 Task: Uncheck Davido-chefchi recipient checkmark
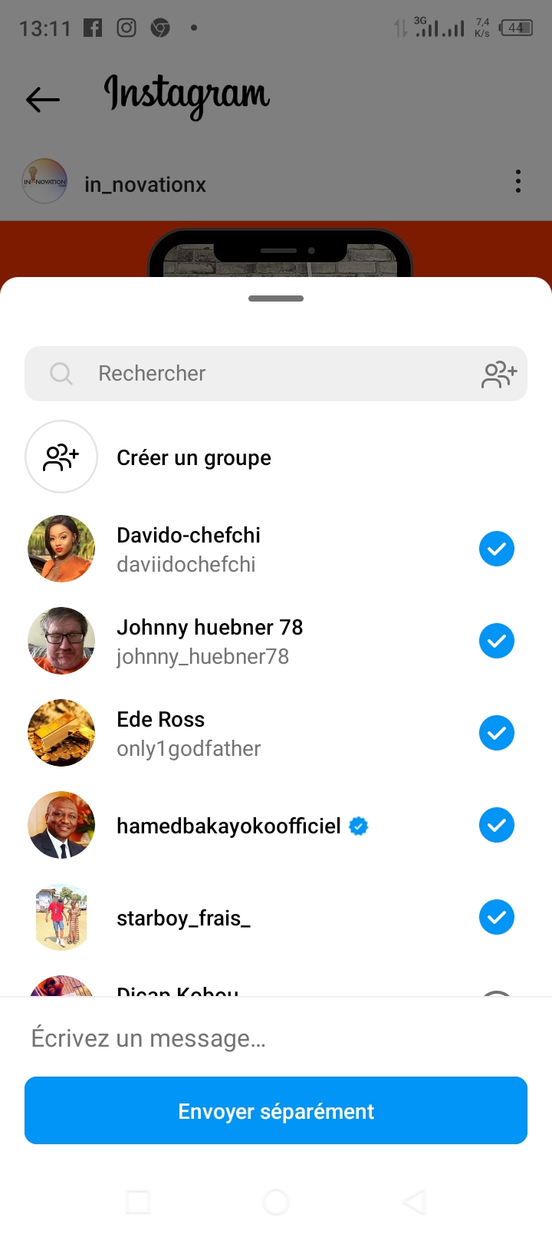coord(497,549)
